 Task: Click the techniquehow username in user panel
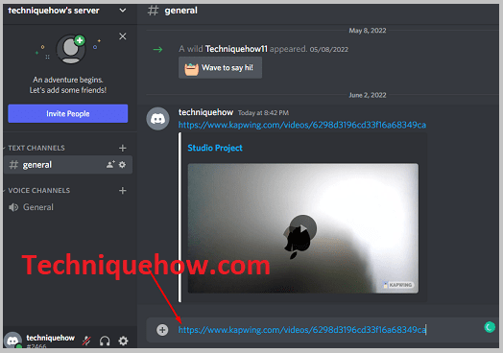(50, 338)
